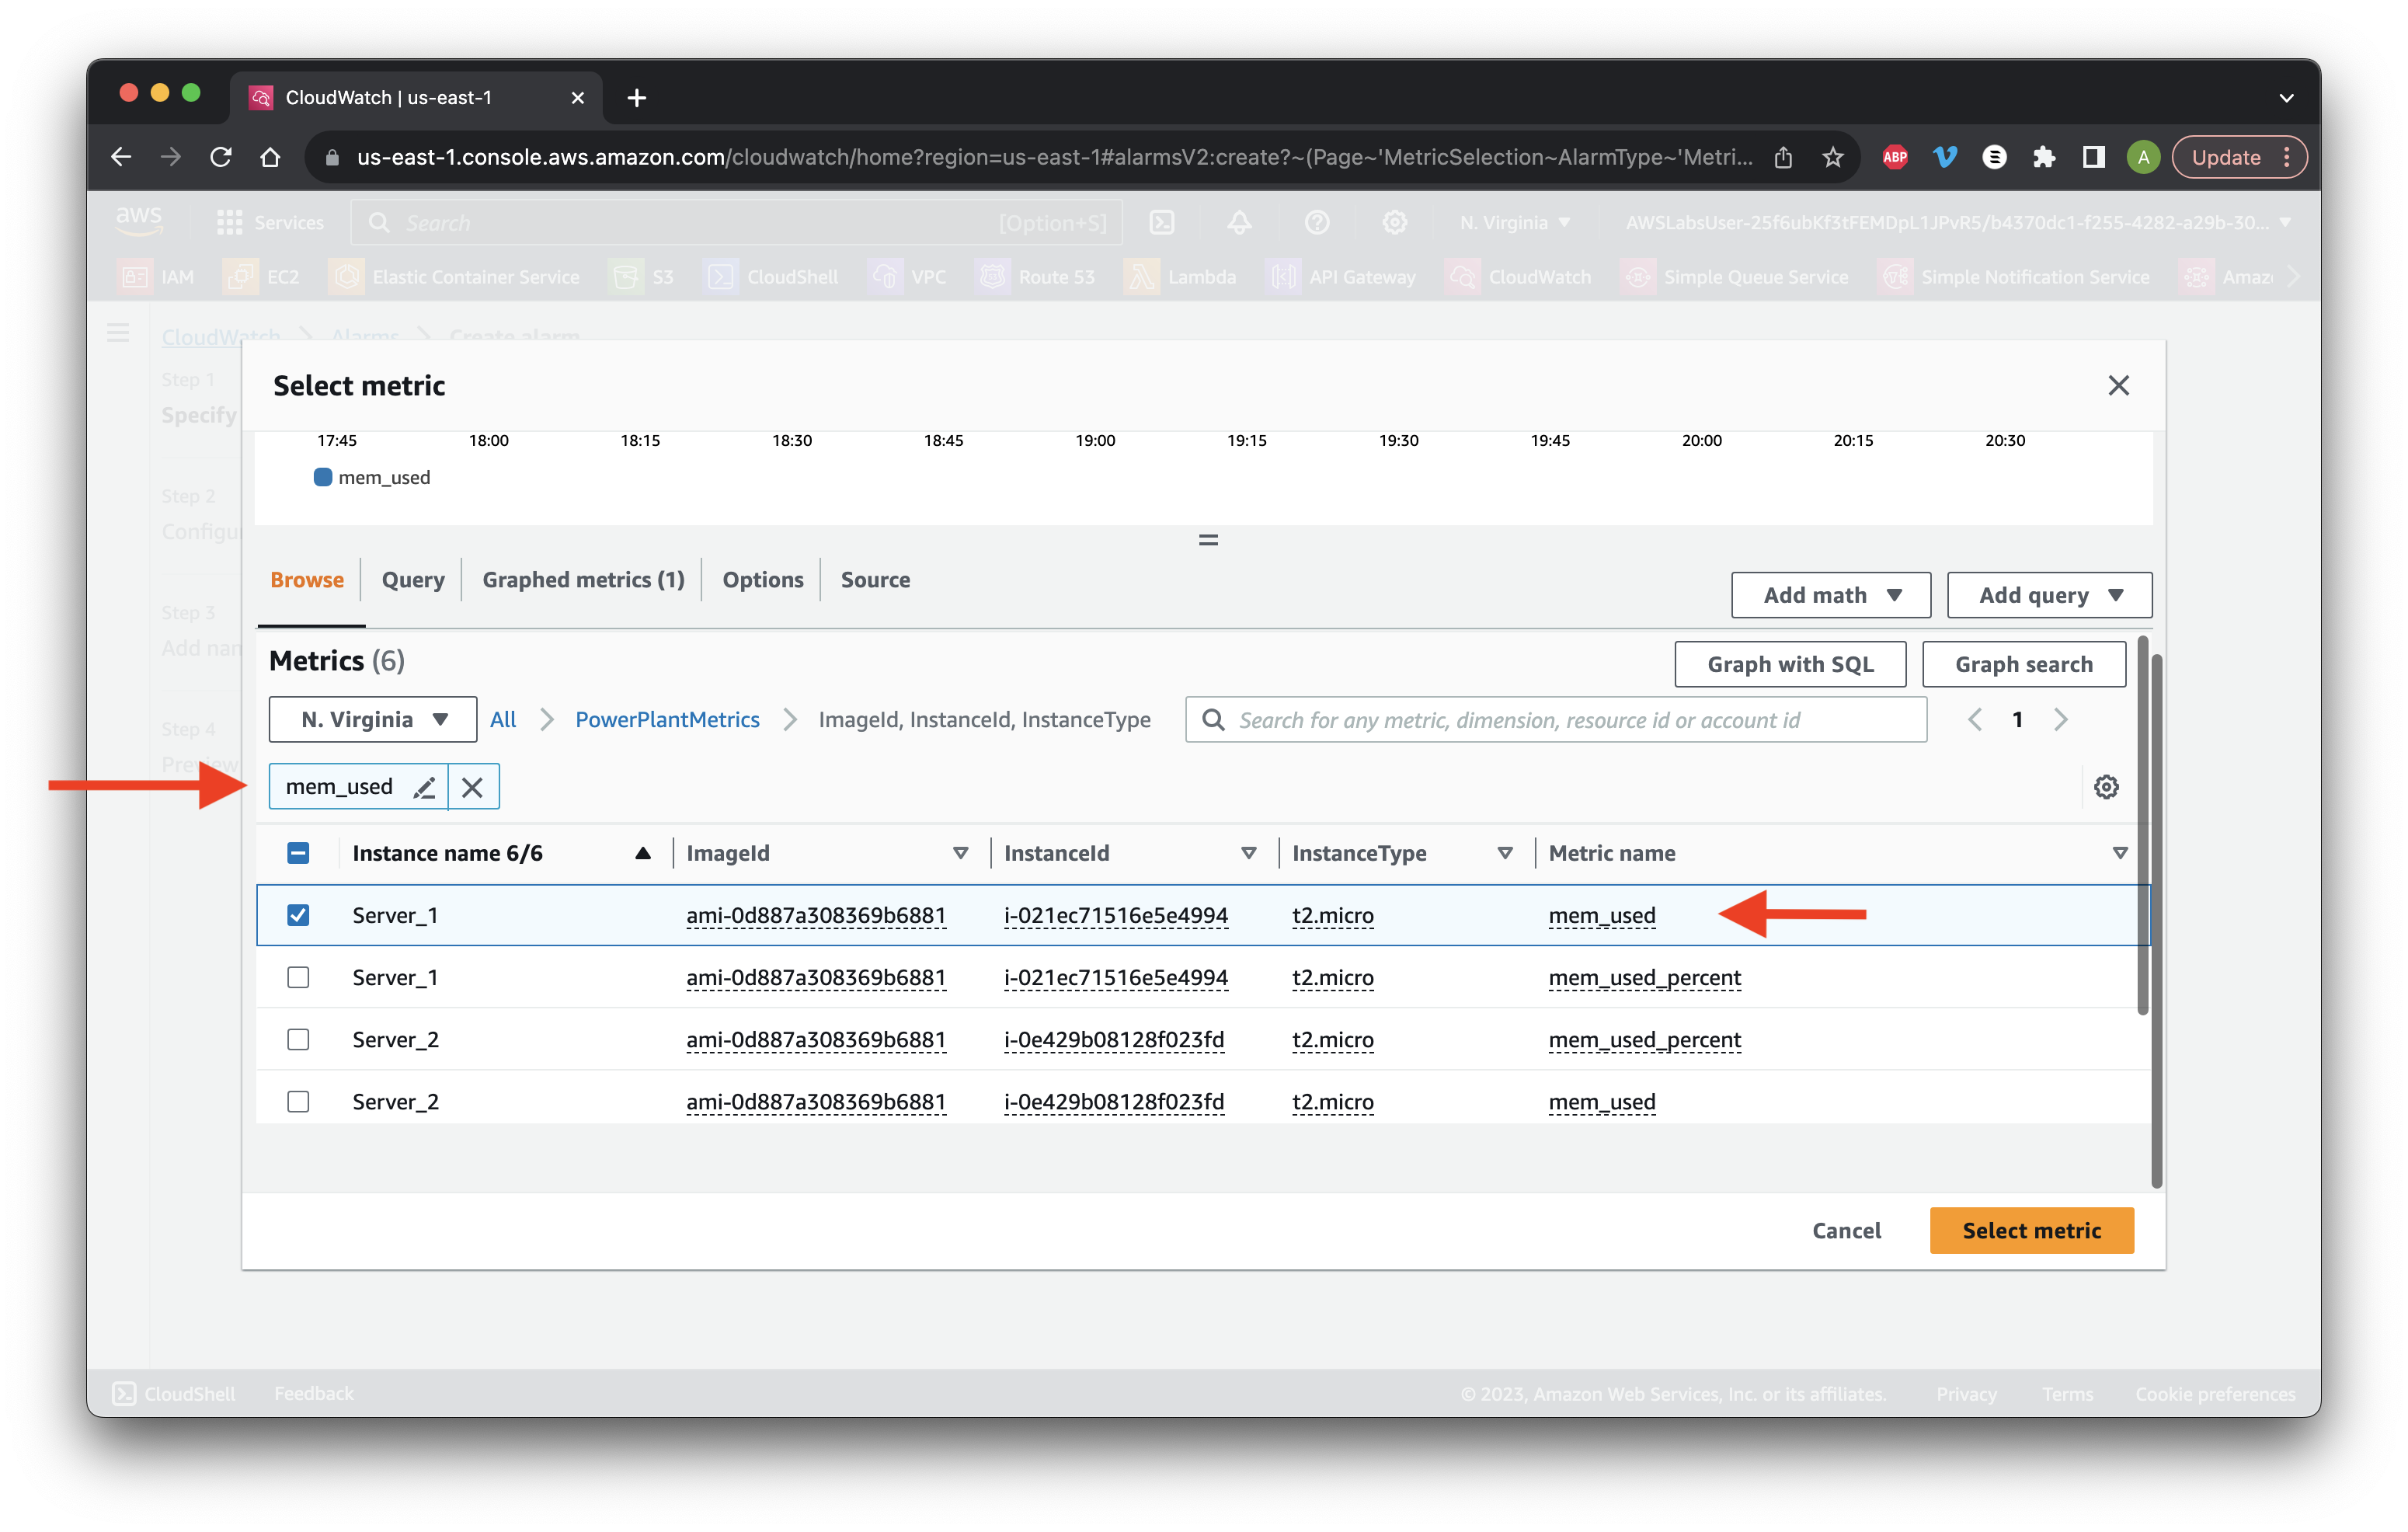Open the N. Virginia region dropdown in the dialog
Viewport: 2408px width, 1532px height.
click(373, 720)
